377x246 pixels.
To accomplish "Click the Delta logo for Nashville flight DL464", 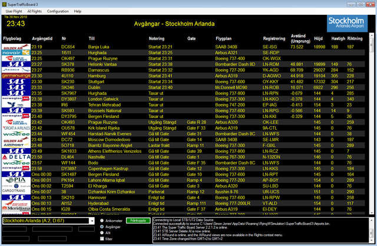I will 16,157.
